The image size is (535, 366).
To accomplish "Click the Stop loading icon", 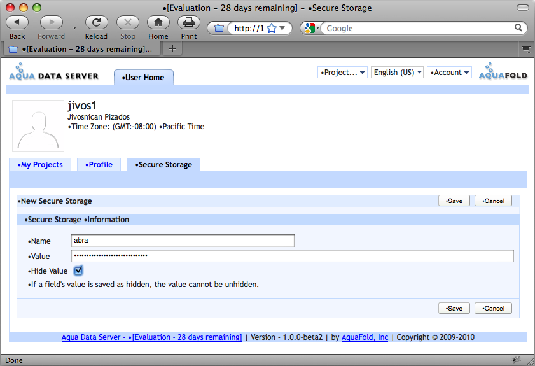I will click(x=128, y=22).
